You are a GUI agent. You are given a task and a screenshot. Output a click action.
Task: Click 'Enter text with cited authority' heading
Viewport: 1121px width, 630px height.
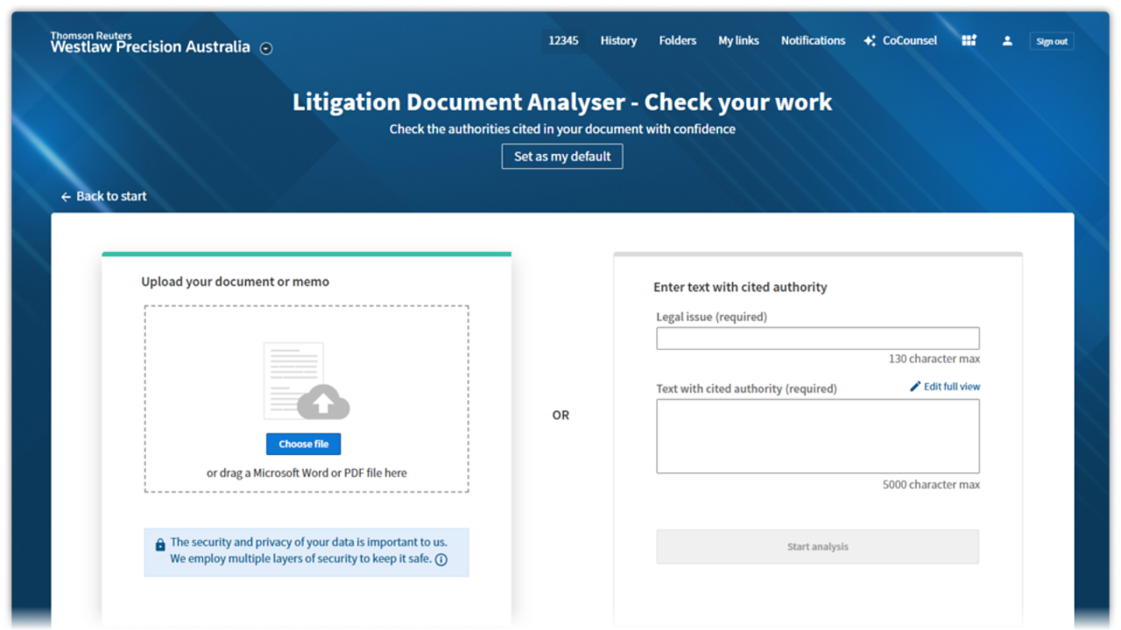coord(740,287)
